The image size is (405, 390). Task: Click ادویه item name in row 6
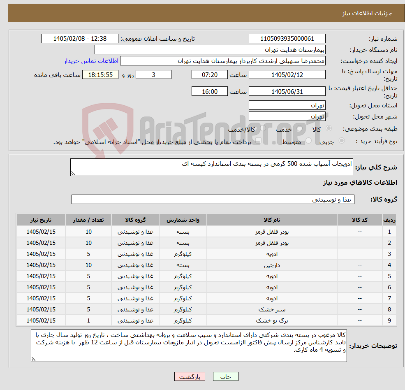point(272,288)
